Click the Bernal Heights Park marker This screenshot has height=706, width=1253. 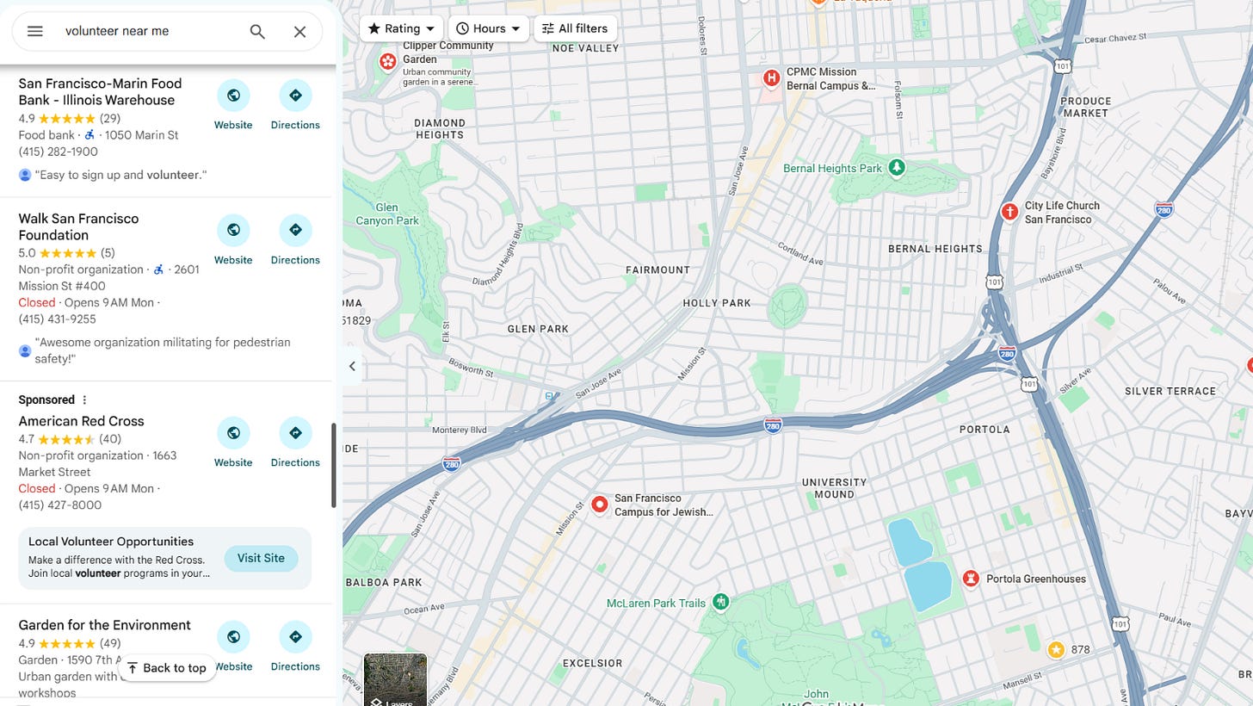[x=897, y=167]
